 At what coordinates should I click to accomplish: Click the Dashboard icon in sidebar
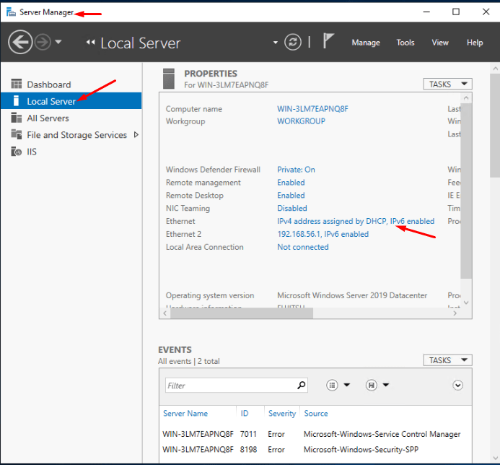pos(15,84)
